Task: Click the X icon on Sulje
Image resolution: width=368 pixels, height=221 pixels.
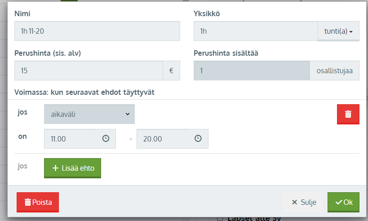Action: 294,202
